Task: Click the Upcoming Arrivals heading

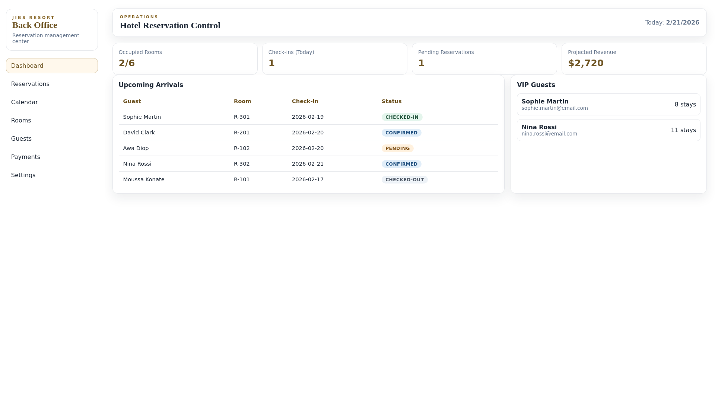Action: point(151,85)
